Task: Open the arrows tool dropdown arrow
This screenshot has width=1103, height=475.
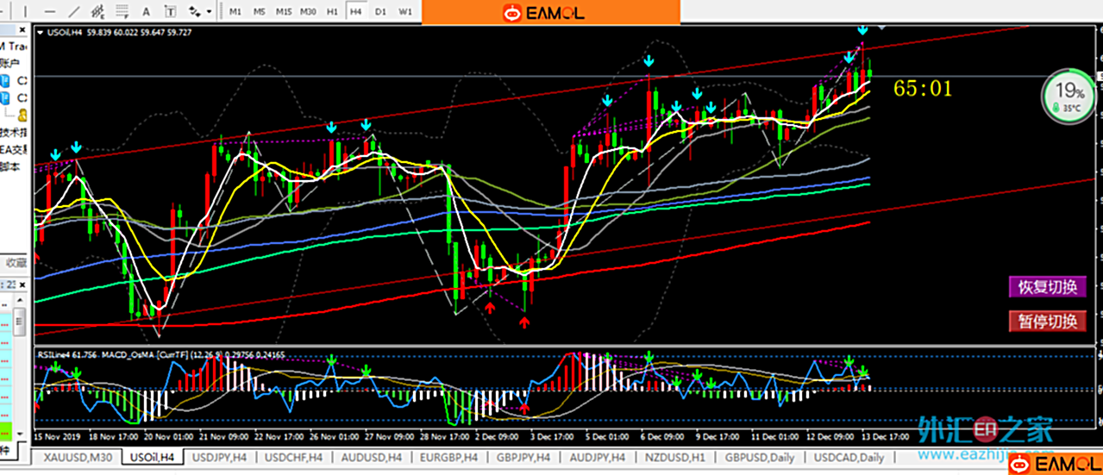Action: [209, 12]
